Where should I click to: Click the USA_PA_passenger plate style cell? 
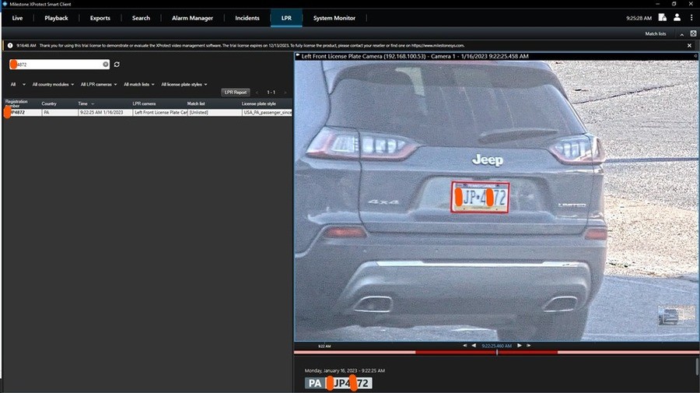coord(268,113)
